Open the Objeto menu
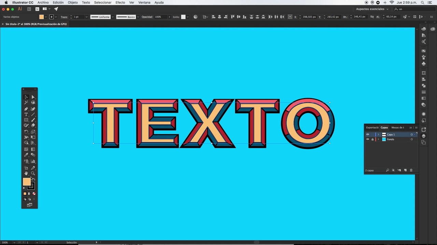The width and height of the screenshot is (437, 245). click(73, 2)
